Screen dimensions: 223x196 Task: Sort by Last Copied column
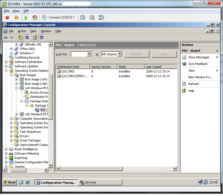(161, 67)
